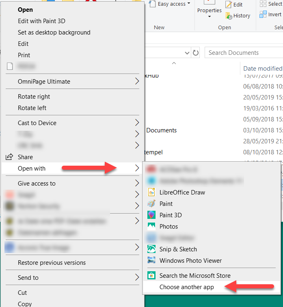Click the LibreOffice Draw icon
The width and height of the screenshot is (283, 307).
pyautogui.click(x=151, y=192)
